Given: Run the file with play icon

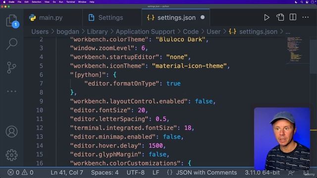Looking at the screenshot, I should coord(266,18).
